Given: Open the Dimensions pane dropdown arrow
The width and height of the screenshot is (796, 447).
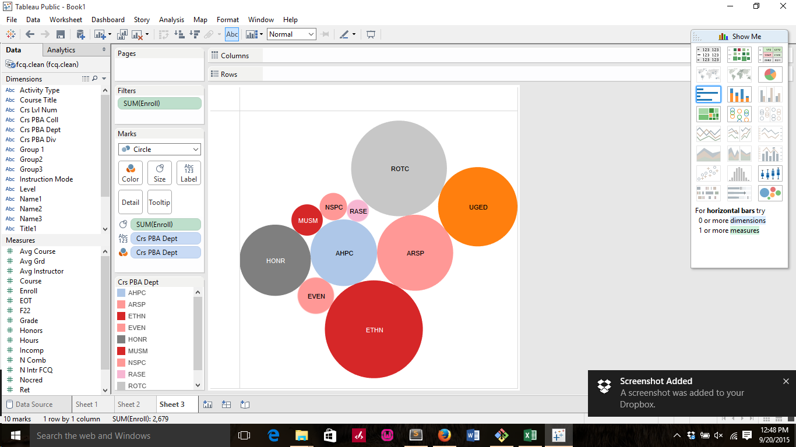Looking at the screenshot, I should click(104, 79).
